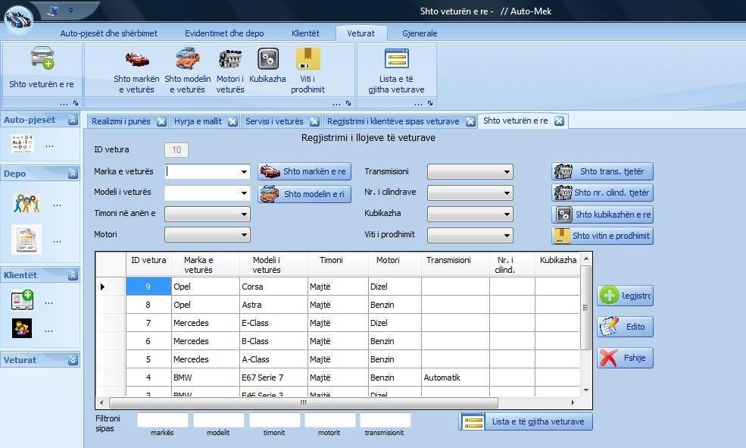Open the Transmisioni dropdown
Image resolution: width=746 pixels, height=448 pixels.
[x=507, y=172]
